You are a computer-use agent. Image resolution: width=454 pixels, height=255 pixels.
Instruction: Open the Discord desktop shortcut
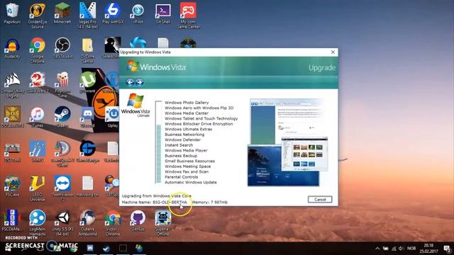[87, 117]
